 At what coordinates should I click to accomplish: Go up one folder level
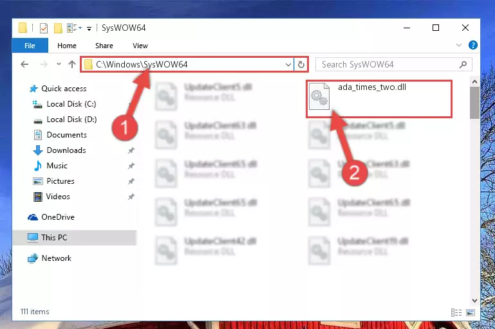pyautogui.click(x=72, y=64)
